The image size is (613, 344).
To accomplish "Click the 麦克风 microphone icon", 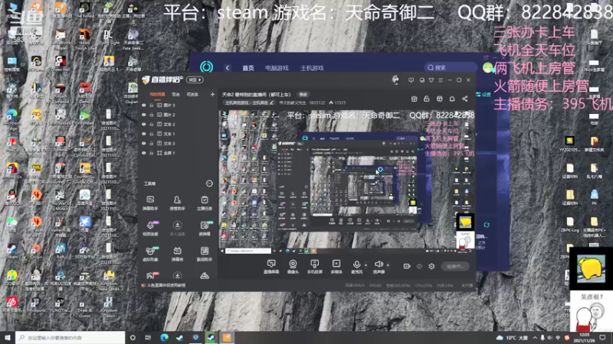I will point(356,266).
